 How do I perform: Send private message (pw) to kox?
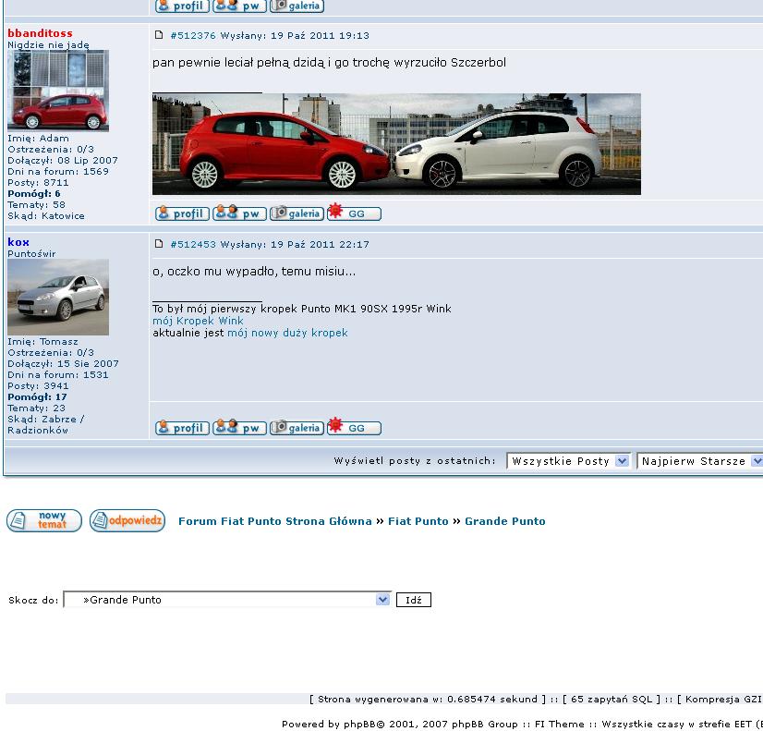coord(239,428)
